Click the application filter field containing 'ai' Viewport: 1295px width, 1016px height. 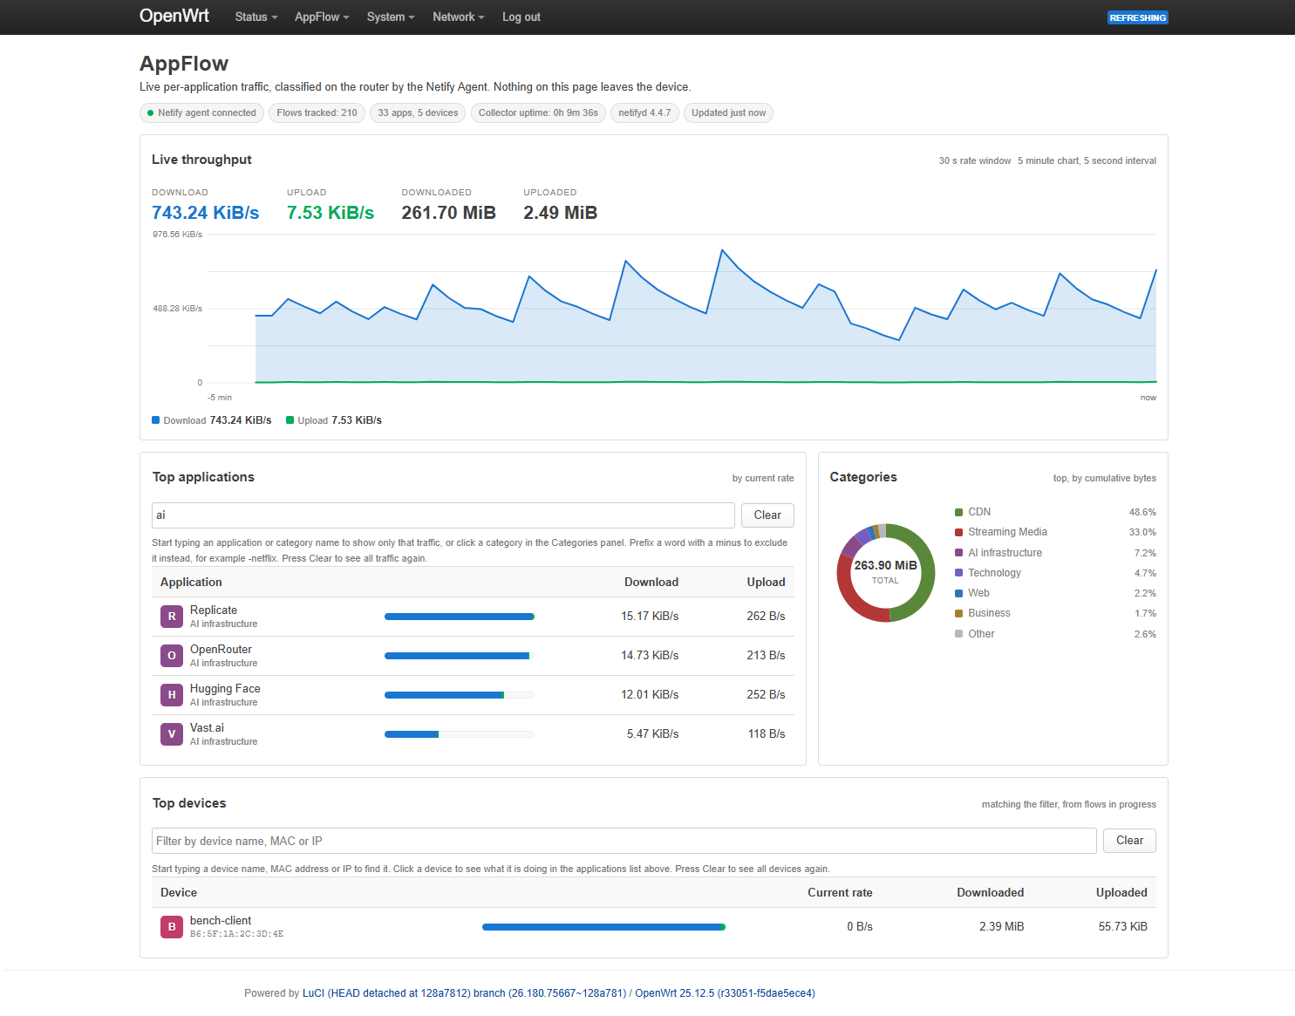[x=443, y=515]
